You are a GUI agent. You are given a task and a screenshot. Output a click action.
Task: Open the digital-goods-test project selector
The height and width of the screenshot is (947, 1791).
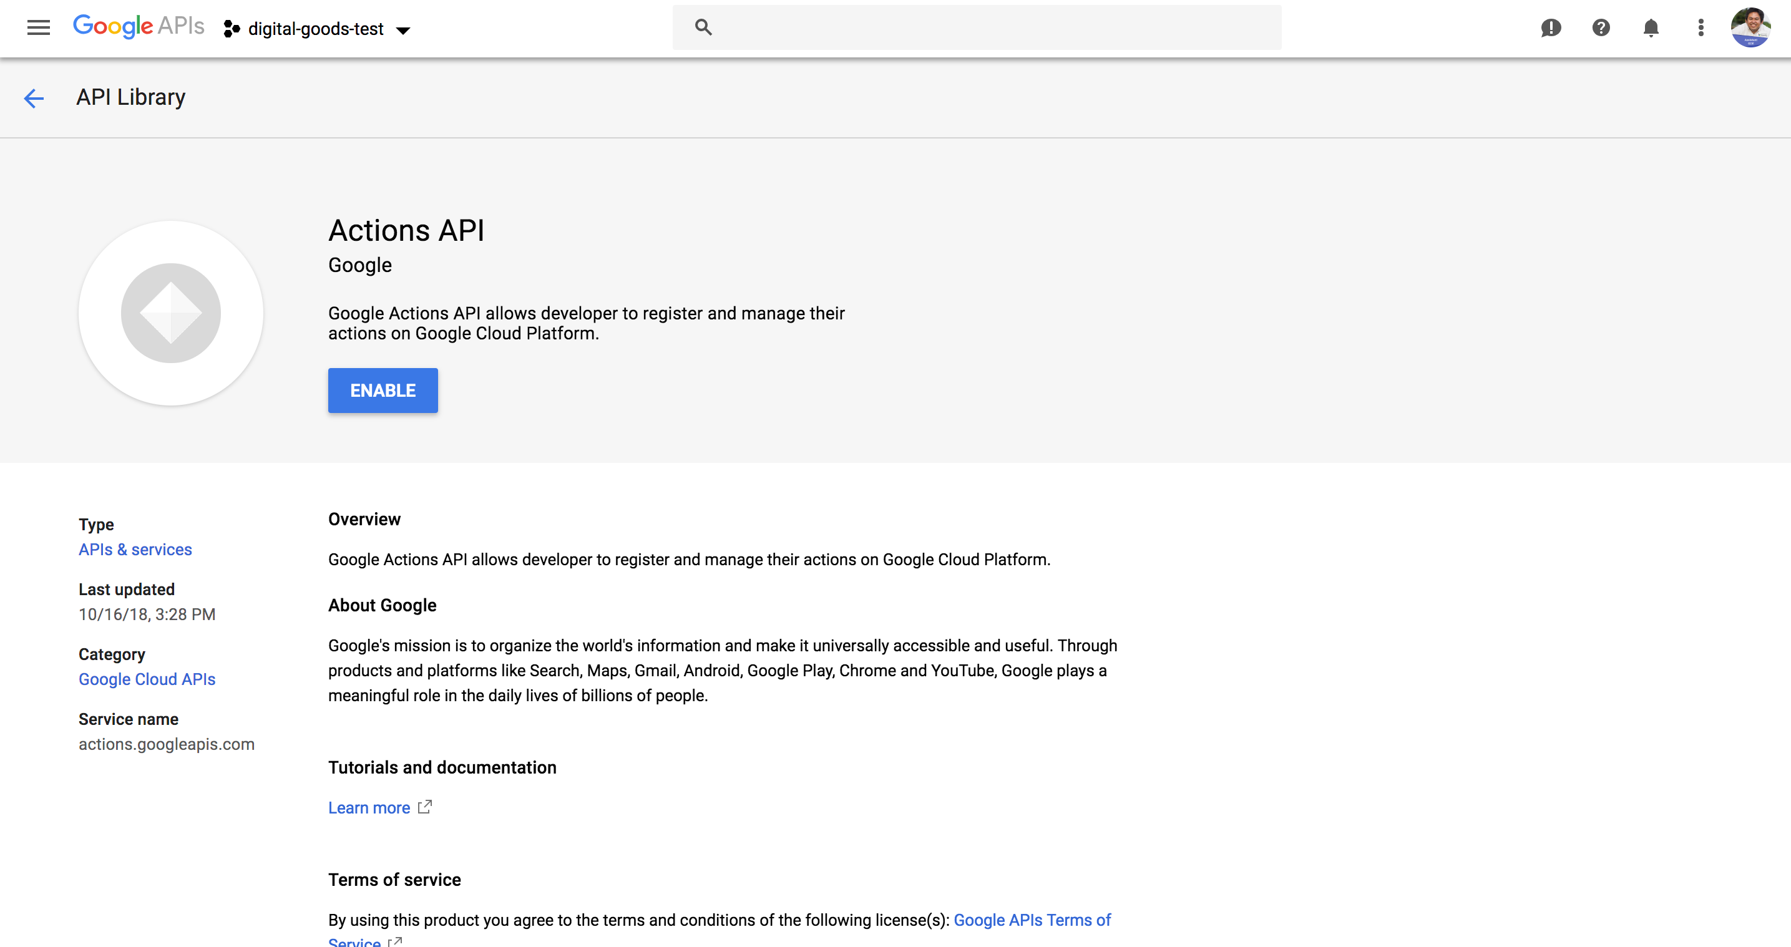coord(317,29)
